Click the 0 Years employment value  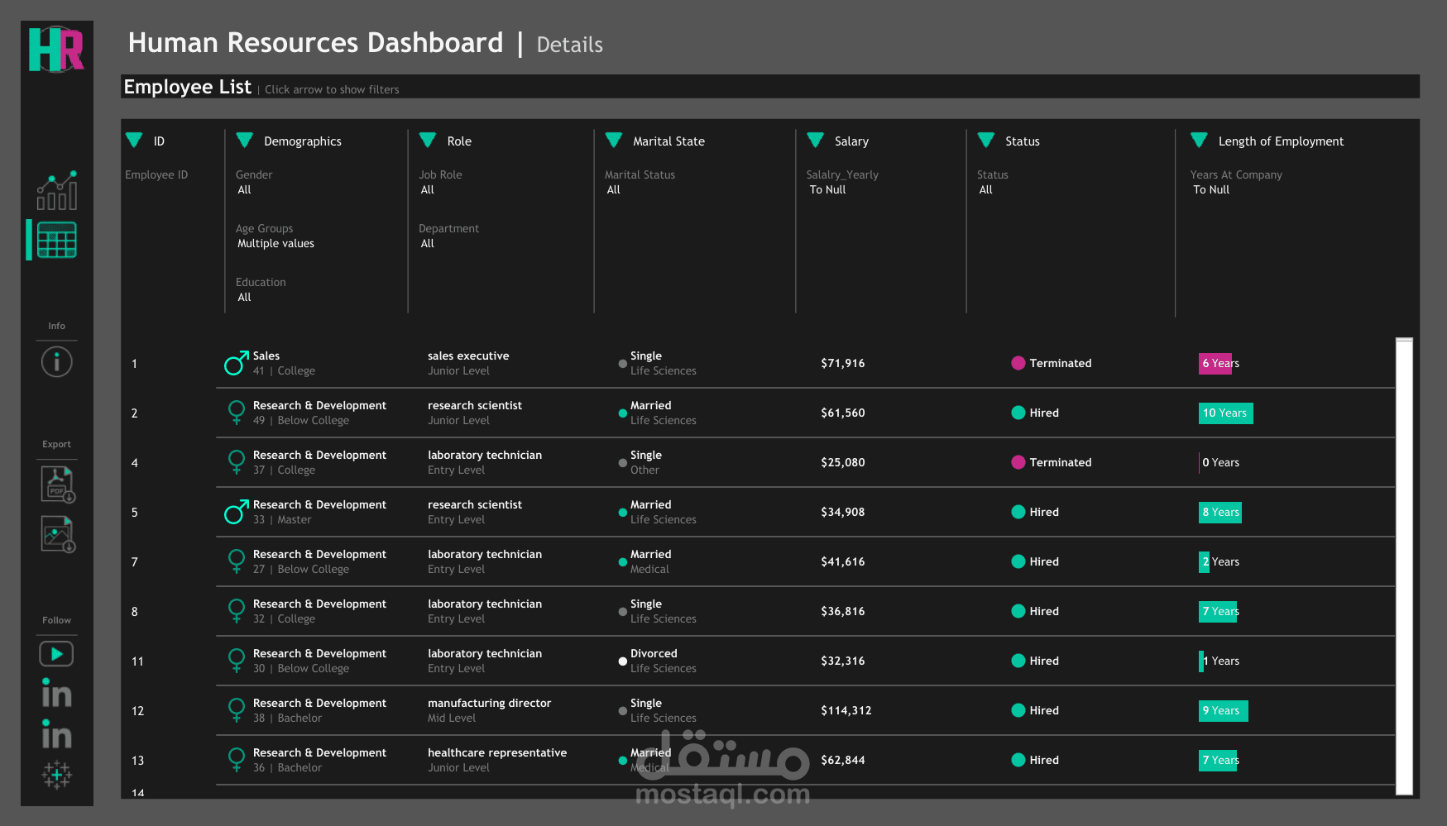pyautogui.click(x=1221, y=463)
